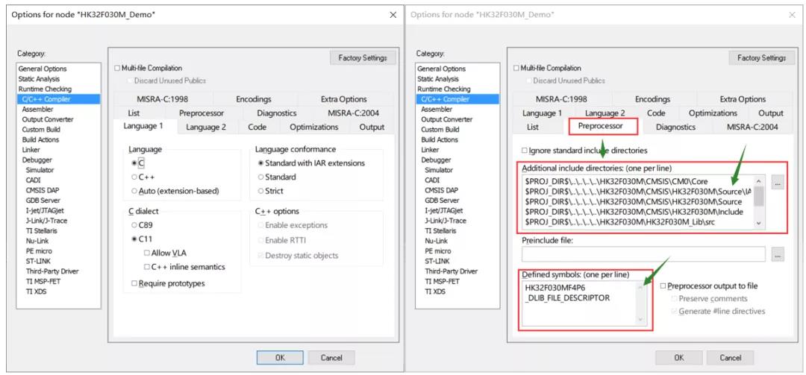806x375 pixels.
Task: Open MISRA-C:2004 tab in right dialog
Action: pos(752,127)
